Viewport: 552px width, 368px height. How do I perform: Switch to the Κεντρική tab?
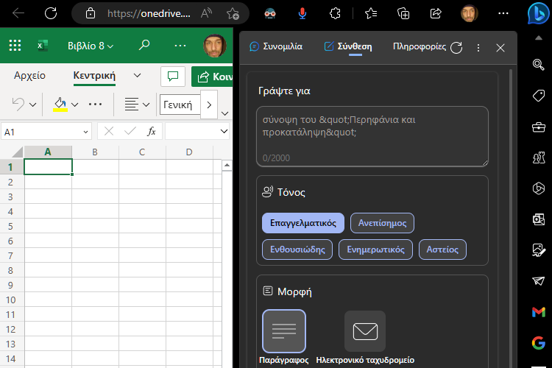tap(94, 75)
